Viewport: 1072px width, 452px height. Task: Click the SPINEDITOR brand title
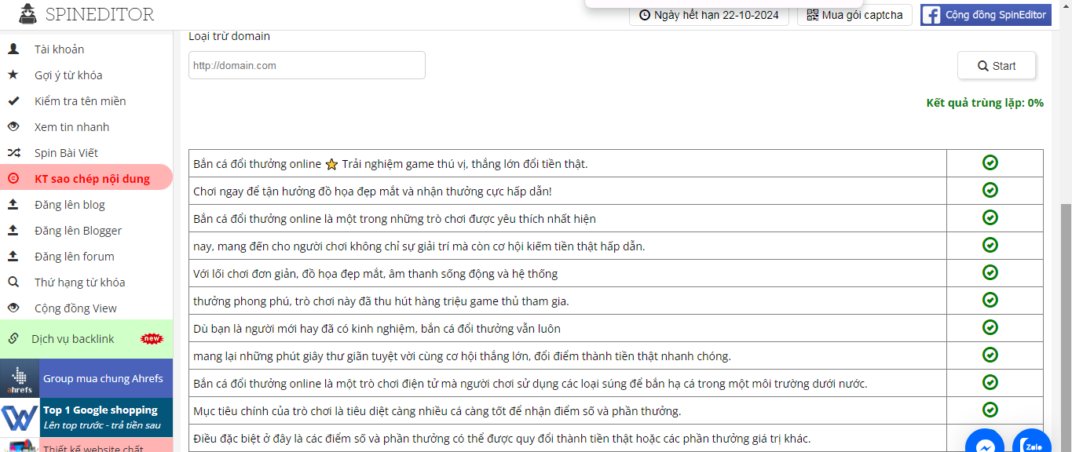coord(100,14)
